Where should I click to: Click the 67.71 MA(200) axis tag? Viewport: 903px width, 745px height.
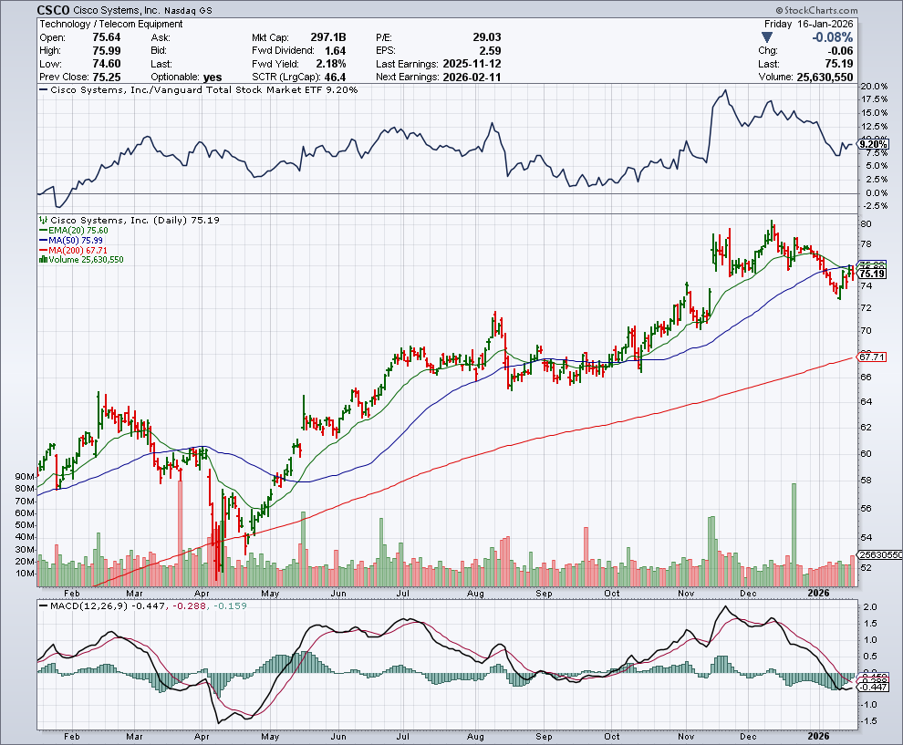tap(872, 357)
